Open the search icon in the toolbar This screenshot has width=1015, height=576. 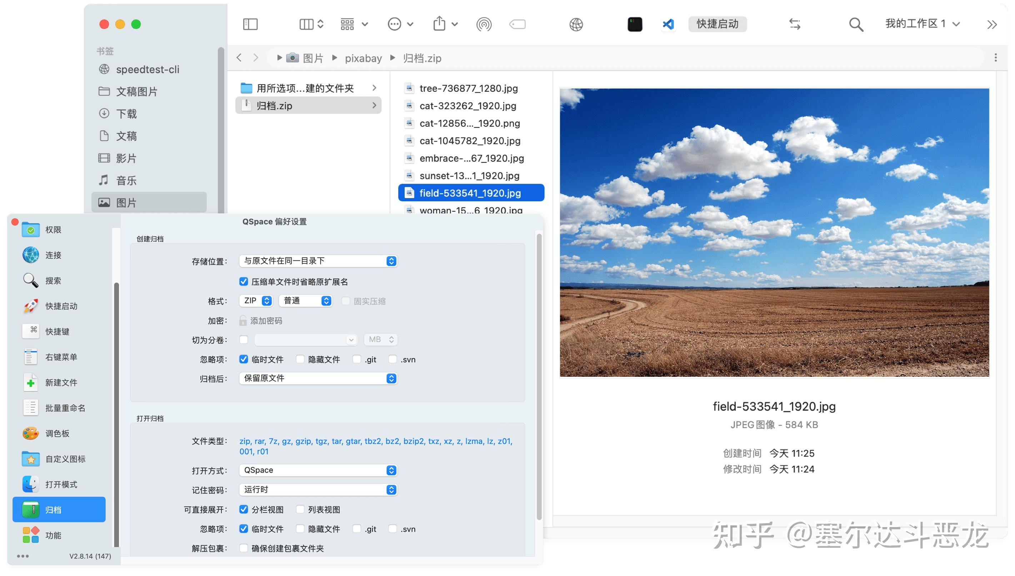coord(856,24)
